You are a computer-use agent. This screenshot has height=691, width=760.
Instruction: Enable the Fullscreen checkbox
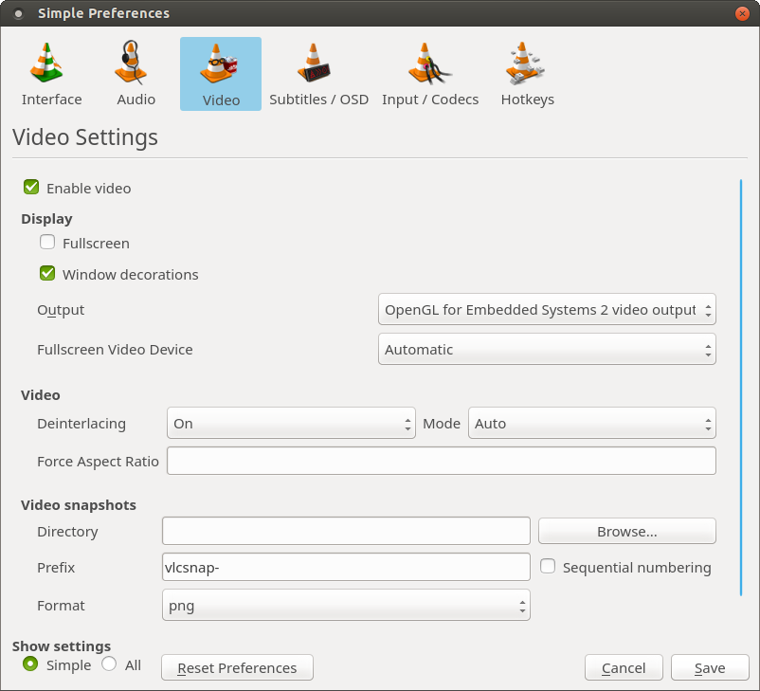pyautogui.click(x=47, y=243)
